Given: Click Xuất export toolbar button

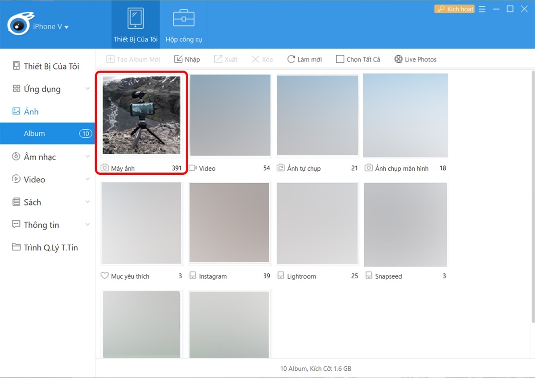Looking at the screenshot, I should tap(226, 59).
